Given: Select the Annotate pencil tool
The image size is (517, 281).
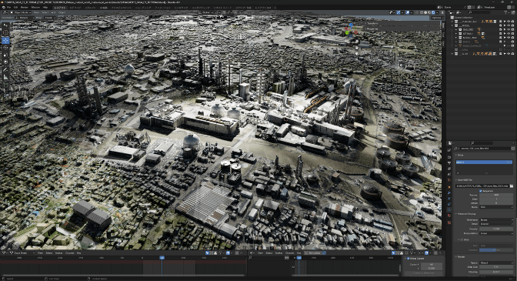Looking at the screenshot, I should (5, 69).
